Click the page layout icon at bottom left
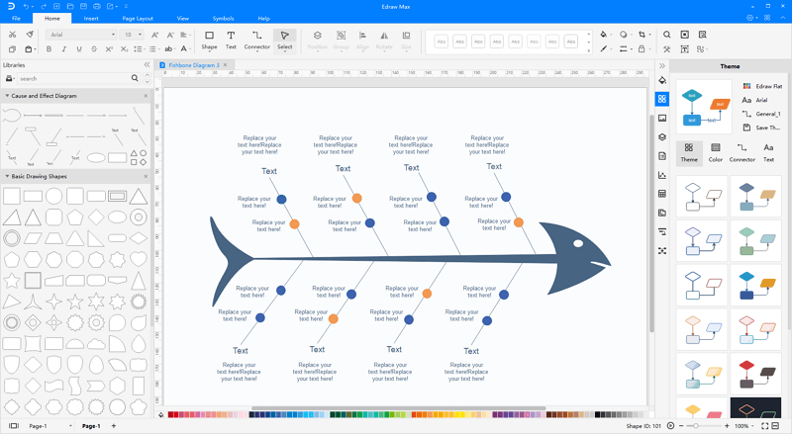Viewport: 792px width, 434px height. tap(14, 426)
